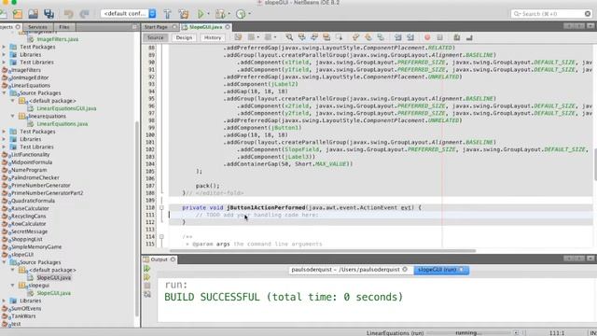
Task: Click Shift Line Left icon
Action: 398,37
